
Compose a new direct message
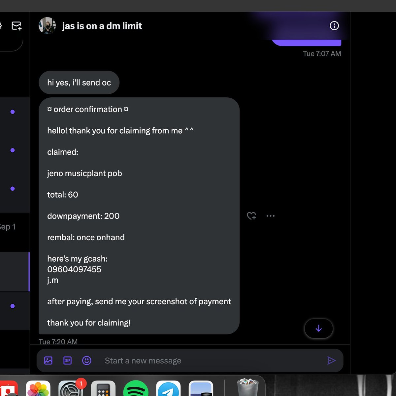point(16,25)
